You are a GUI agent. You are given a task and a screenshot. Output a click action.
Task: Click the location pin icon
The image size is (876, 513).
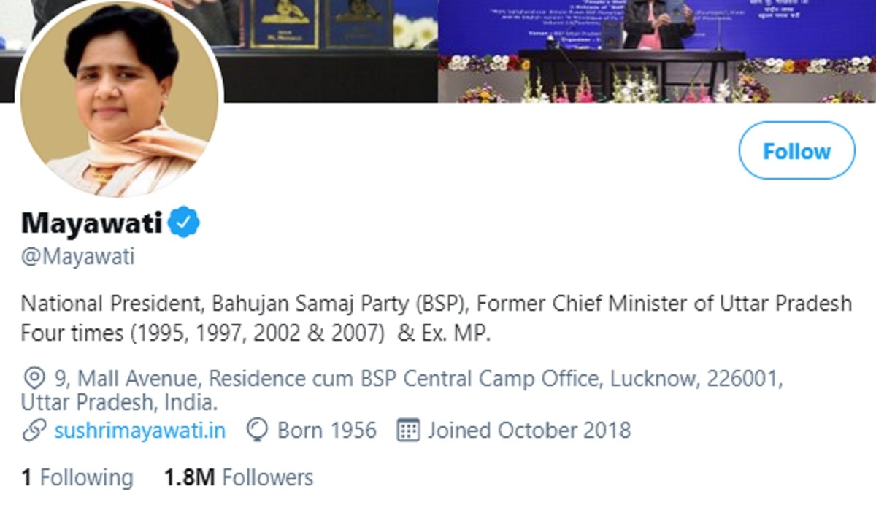33,379
